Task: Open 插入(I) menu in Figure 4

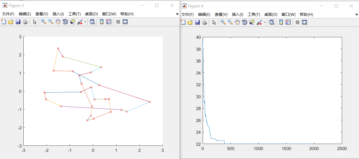Action: (238, 15)
